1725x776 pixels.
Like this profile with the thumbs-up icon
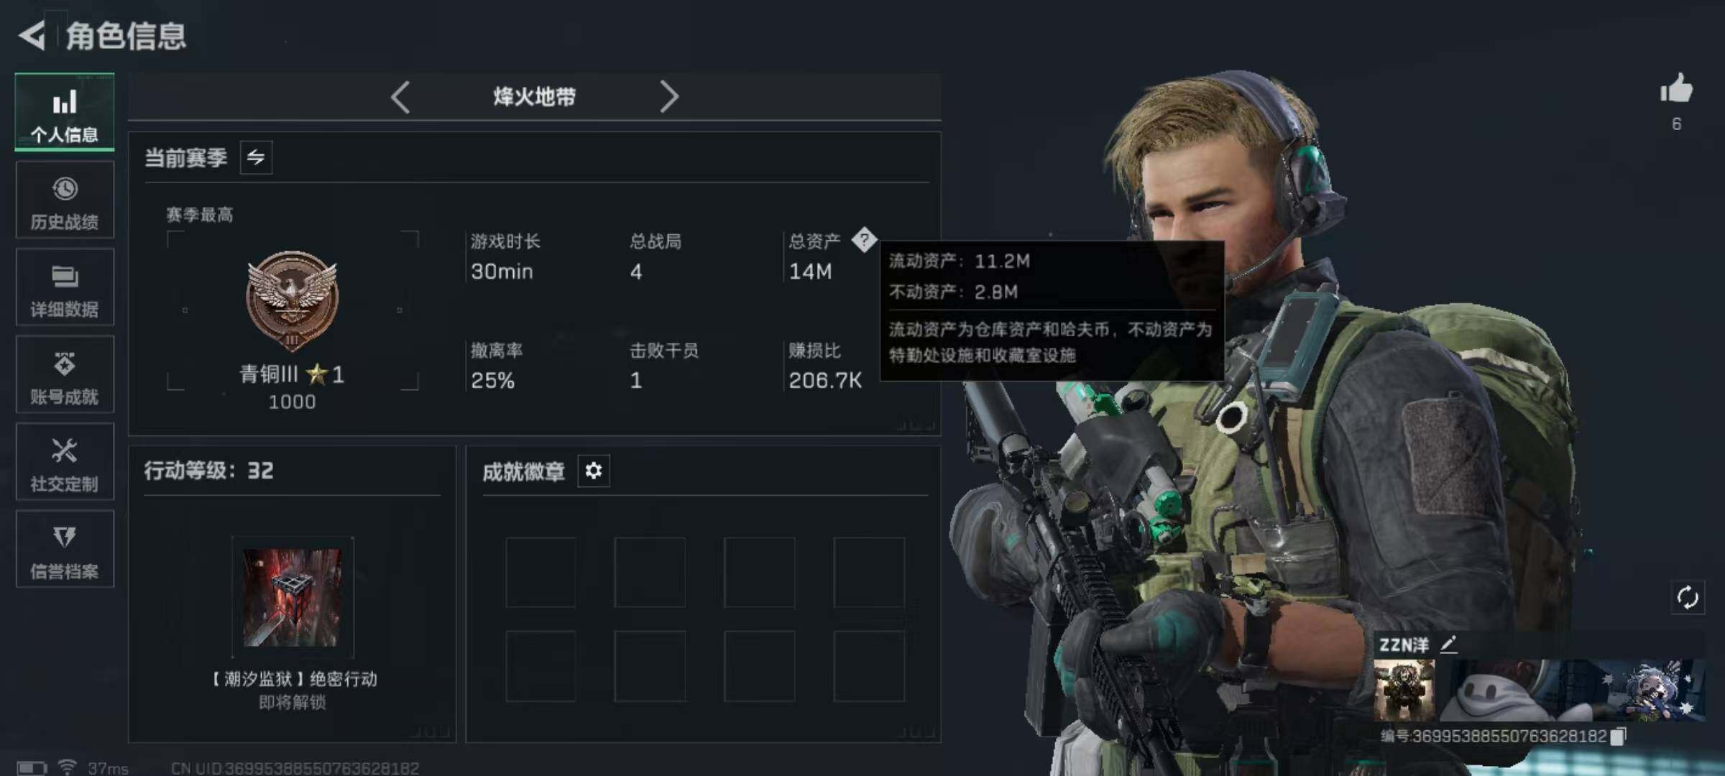(x=1676, y=89)
